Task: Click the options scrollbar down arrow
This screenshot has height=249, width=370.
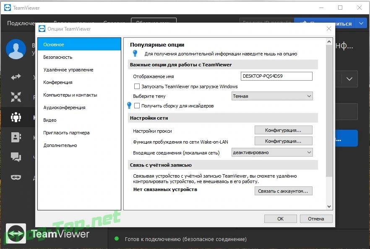Action: click(329, 207)
